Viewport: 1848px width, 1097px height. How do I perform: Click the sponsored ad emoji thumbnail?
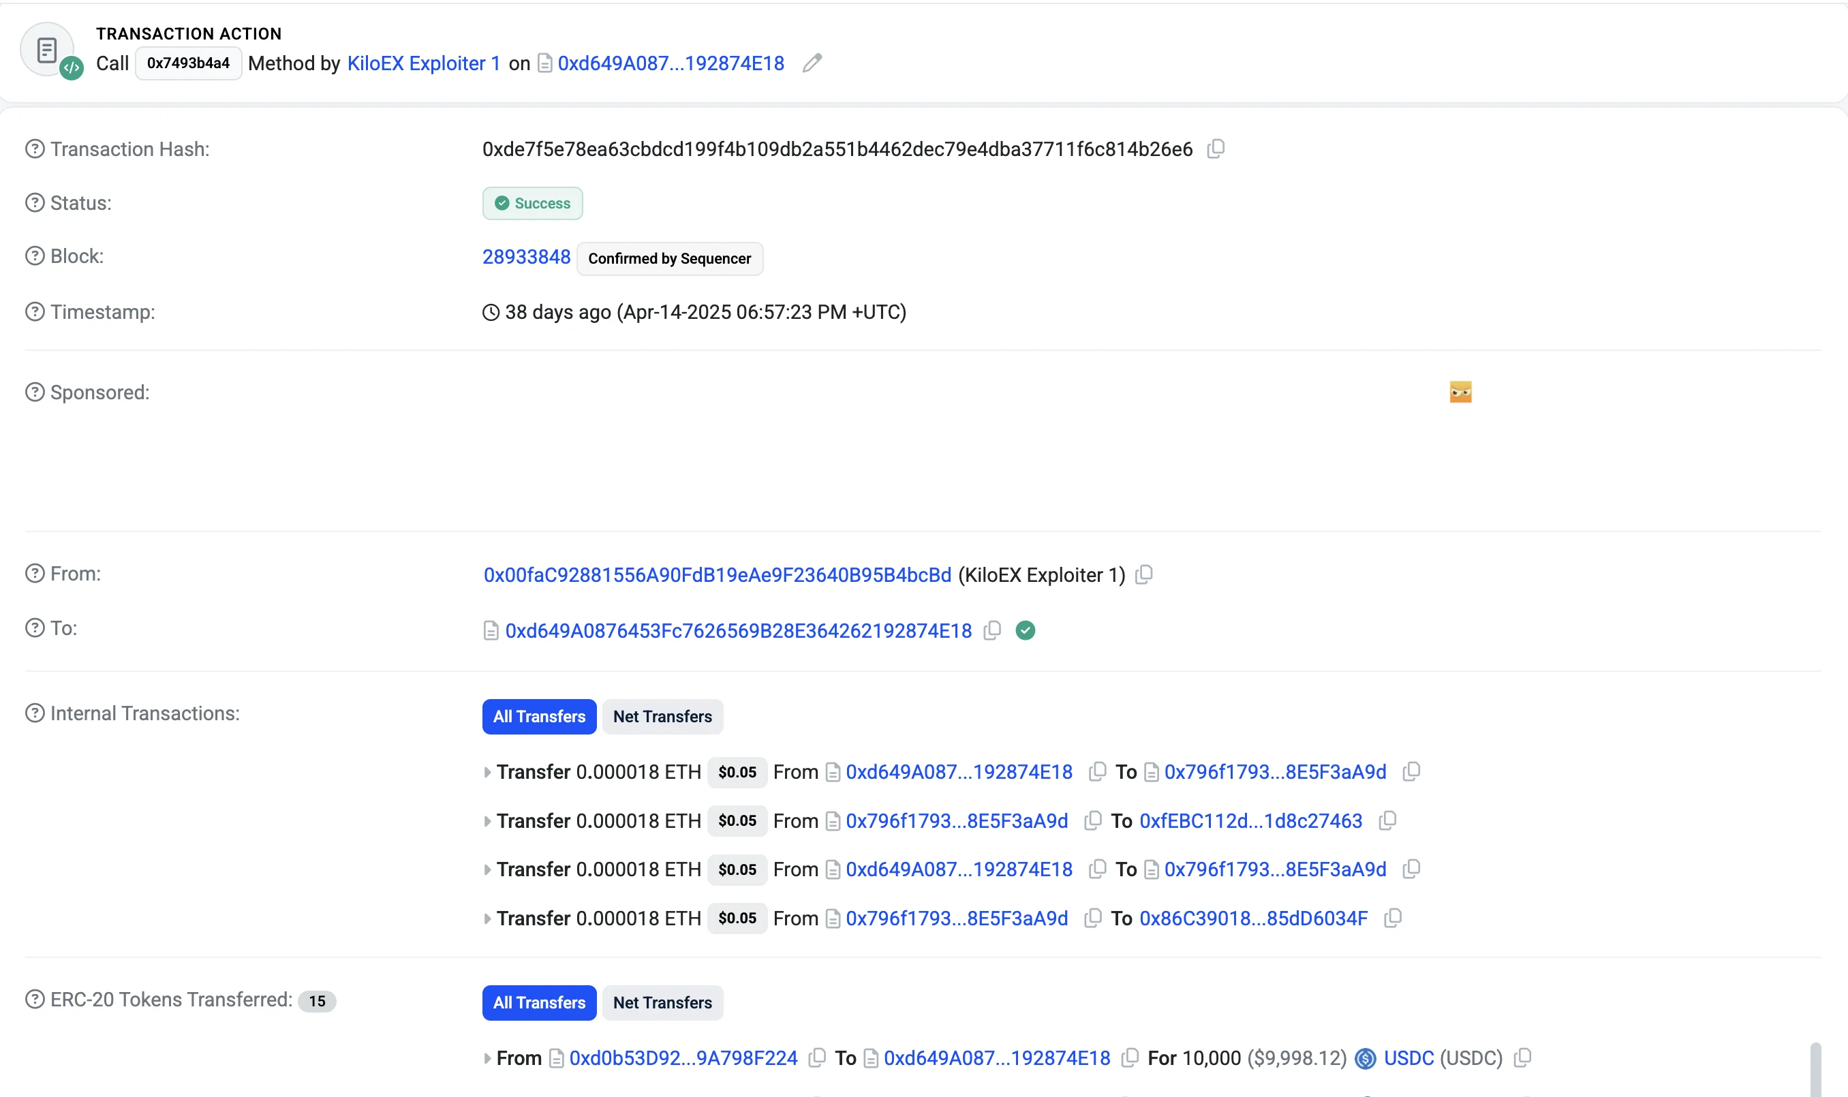1460,392
